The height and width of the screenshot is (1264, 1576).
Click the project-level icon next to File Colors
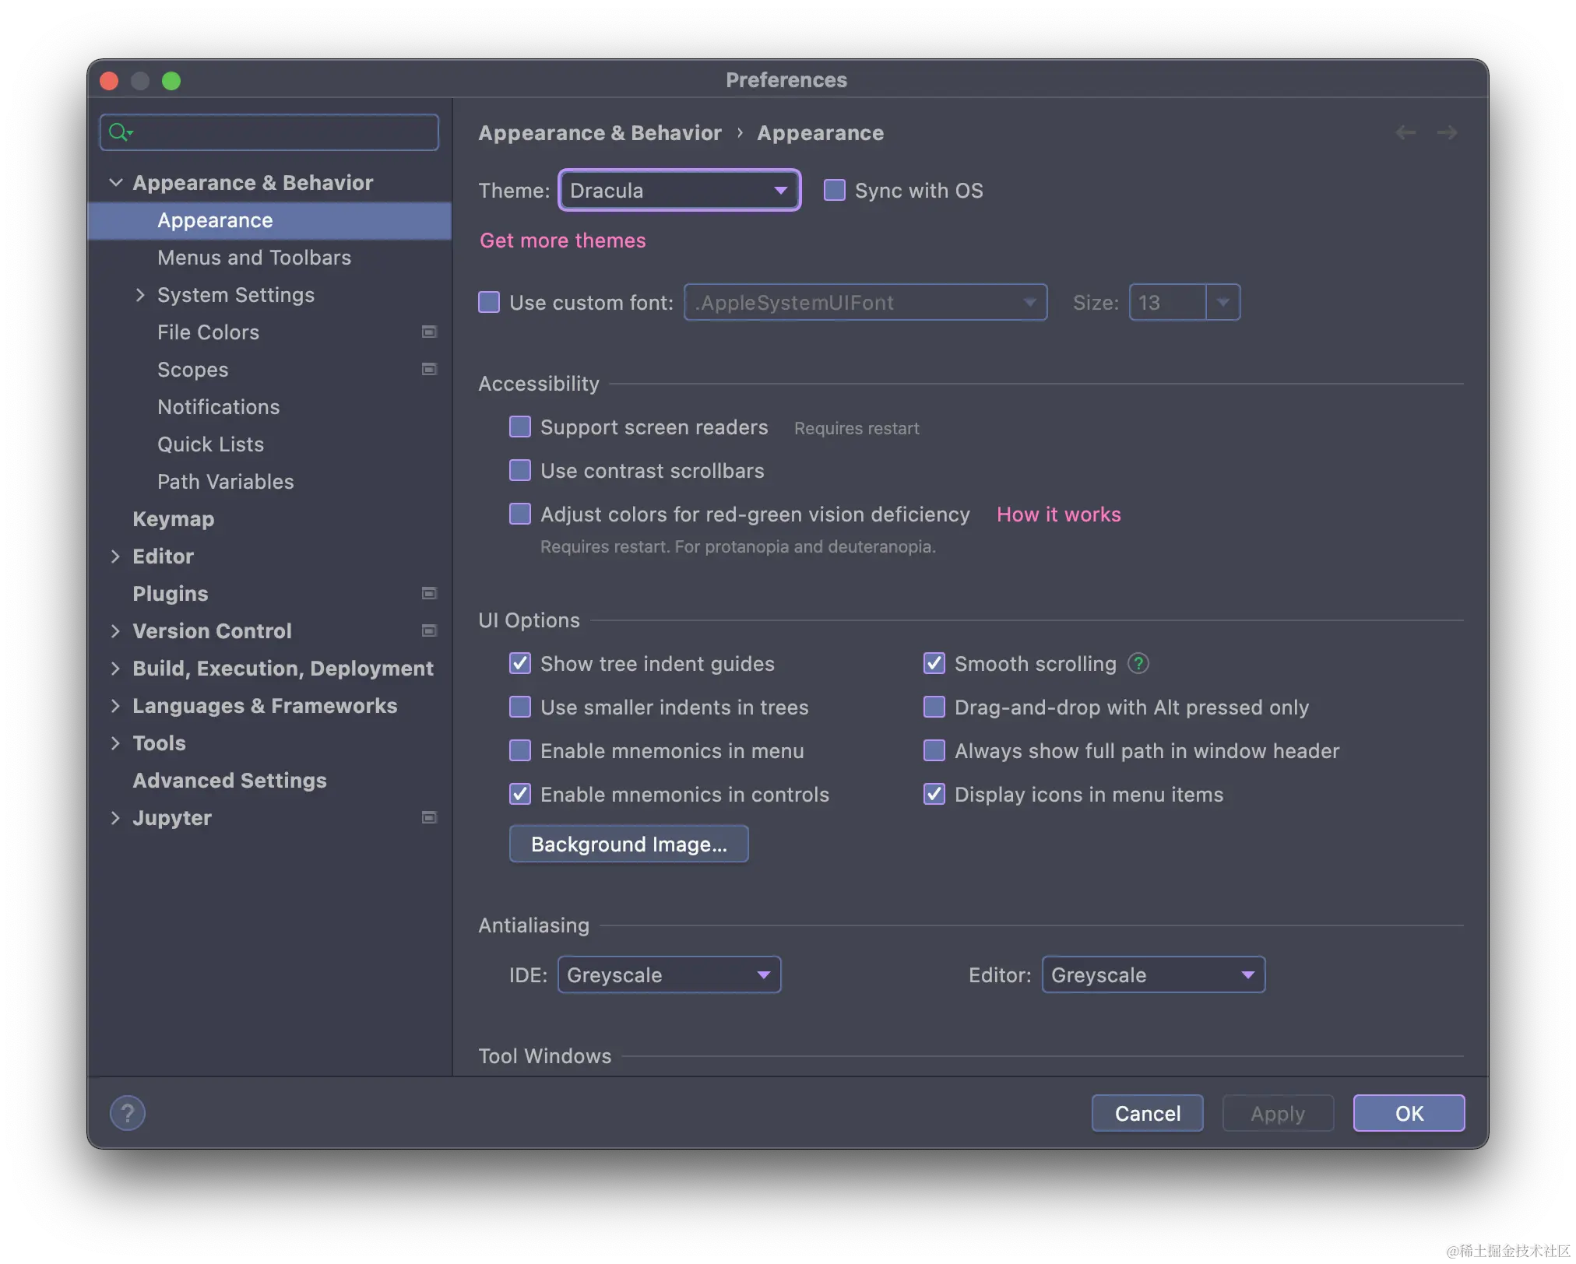click(x=429, y=332)
